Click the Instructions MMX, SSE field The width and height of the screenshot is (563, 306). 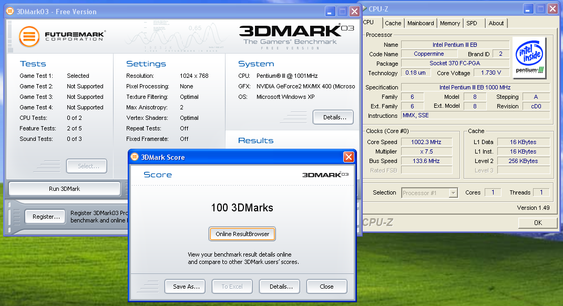pyautogui.click(x=475, y=115)
